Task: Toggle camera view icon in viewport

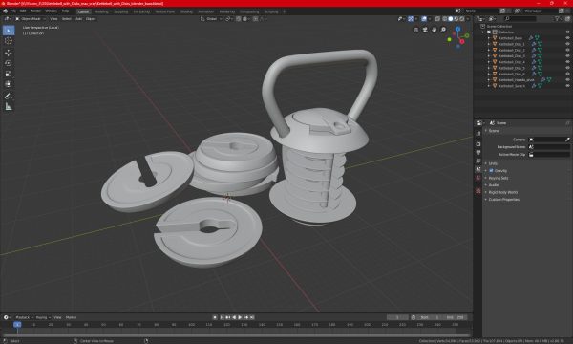Action: [x=425, y=30]
